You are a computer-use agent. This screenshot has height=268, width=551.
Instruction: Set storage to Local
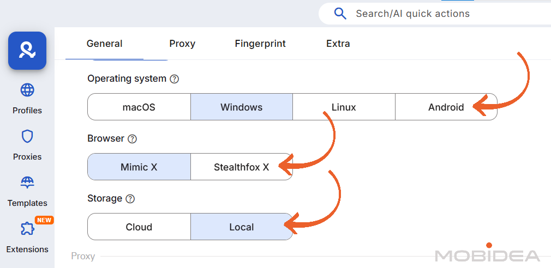(242, 227)
